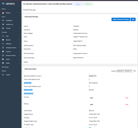Open Dashboard via its gauge icon
138x128 pixels.
(x=3, y=20)
